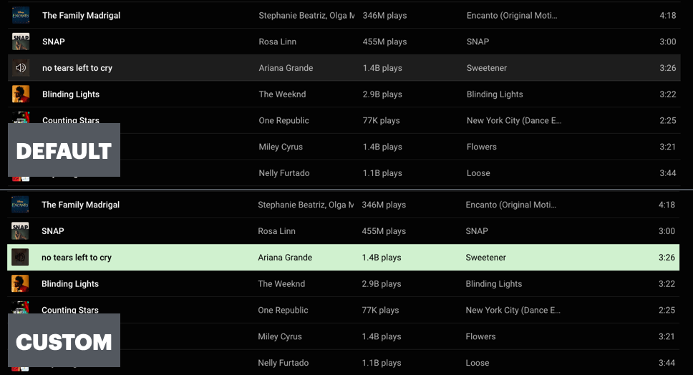The height and width of the screenshot is (375, 693).
Task: Open album 'Encanto (Original Moti…' in Custom list
Action: click(x=511, y=205)
